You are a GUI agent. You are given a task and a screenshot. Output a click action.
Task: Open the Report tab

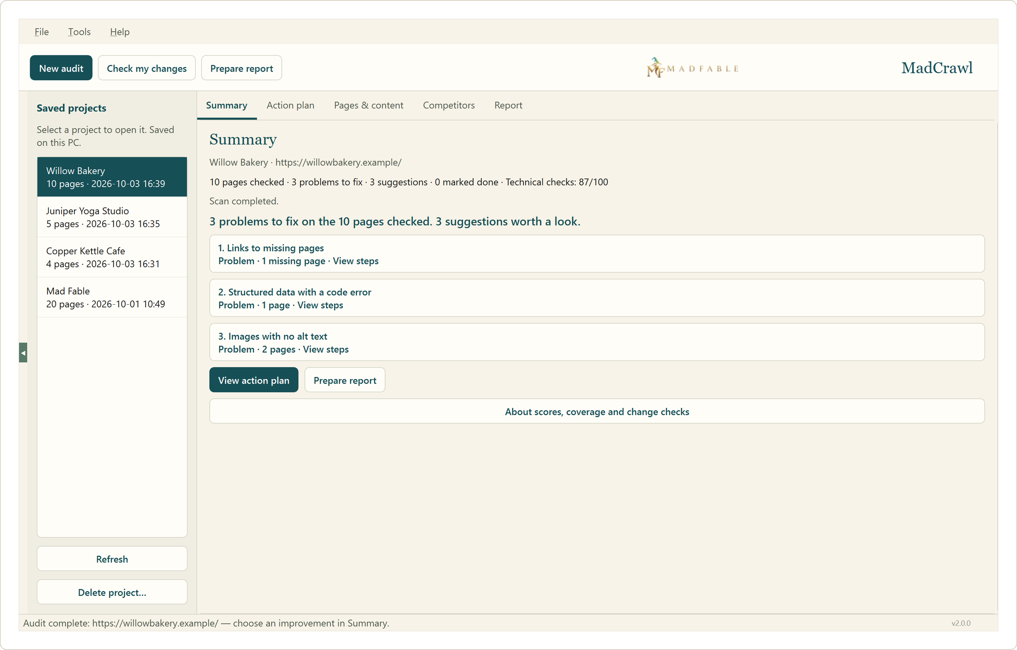click(508, 105)
